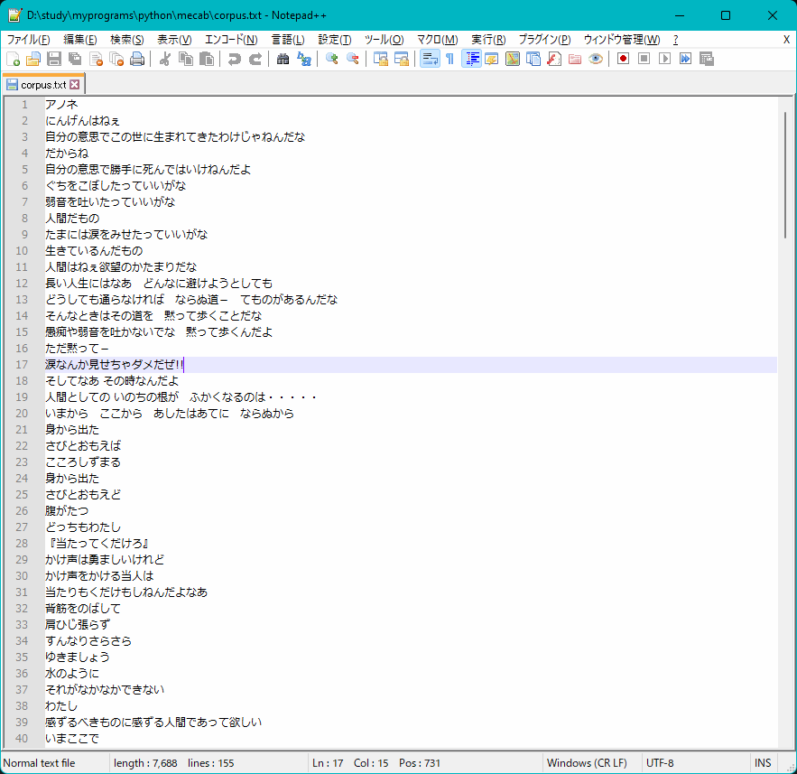This screenshot has height=774, width=797.
Task: Click the Zoom Out magnifier icon
Action: [x=352, y=59]
